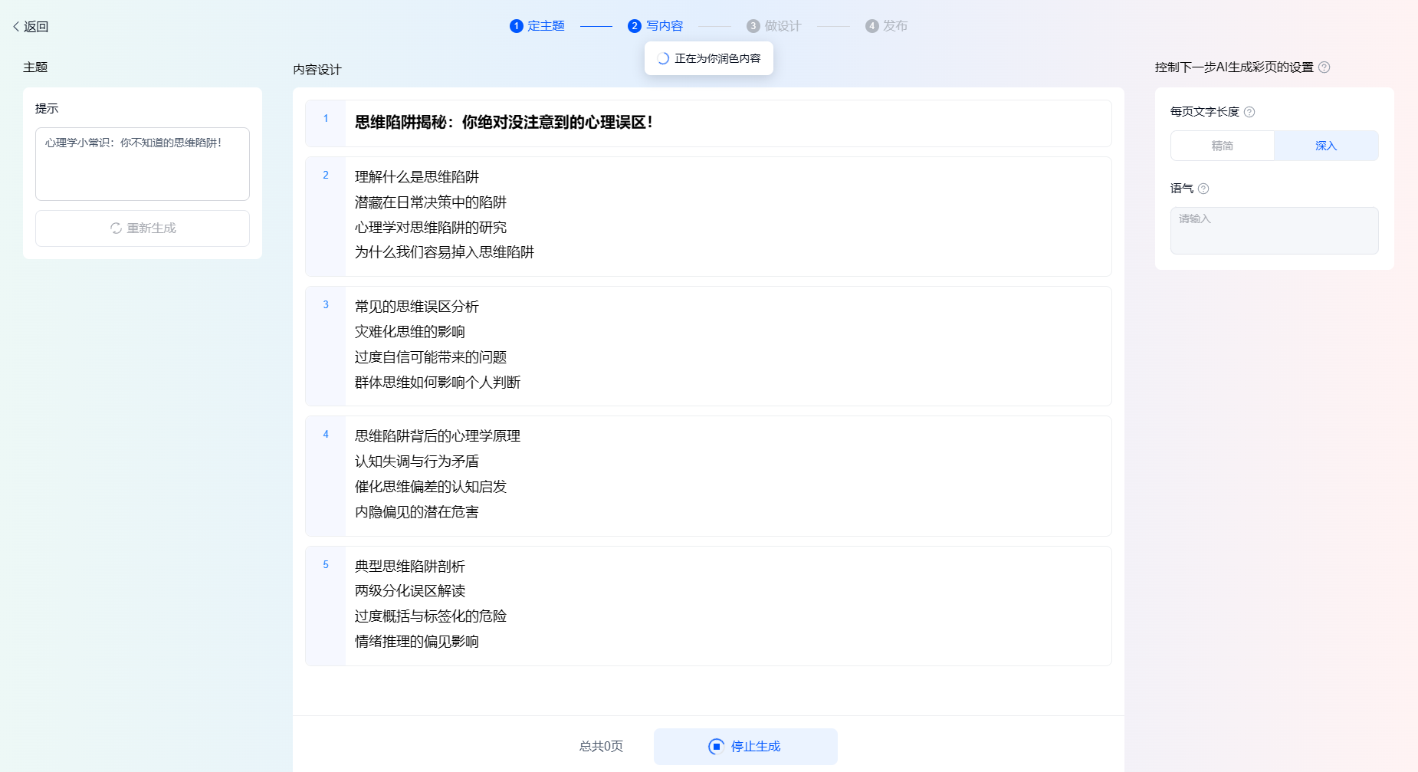Click page number 2 on the card
Screen dimensions: 1418x772
pyautogui.click(x=326, y=176)
